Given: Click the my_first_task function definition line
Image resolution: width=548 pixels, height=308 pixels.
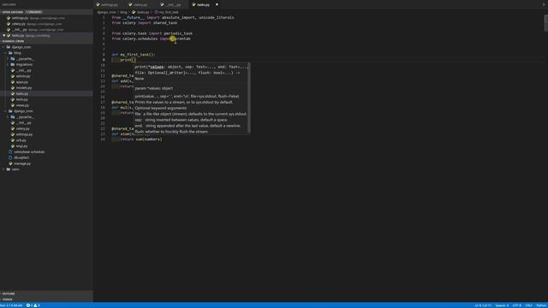Looking at the screenshot, I should 134,55.
